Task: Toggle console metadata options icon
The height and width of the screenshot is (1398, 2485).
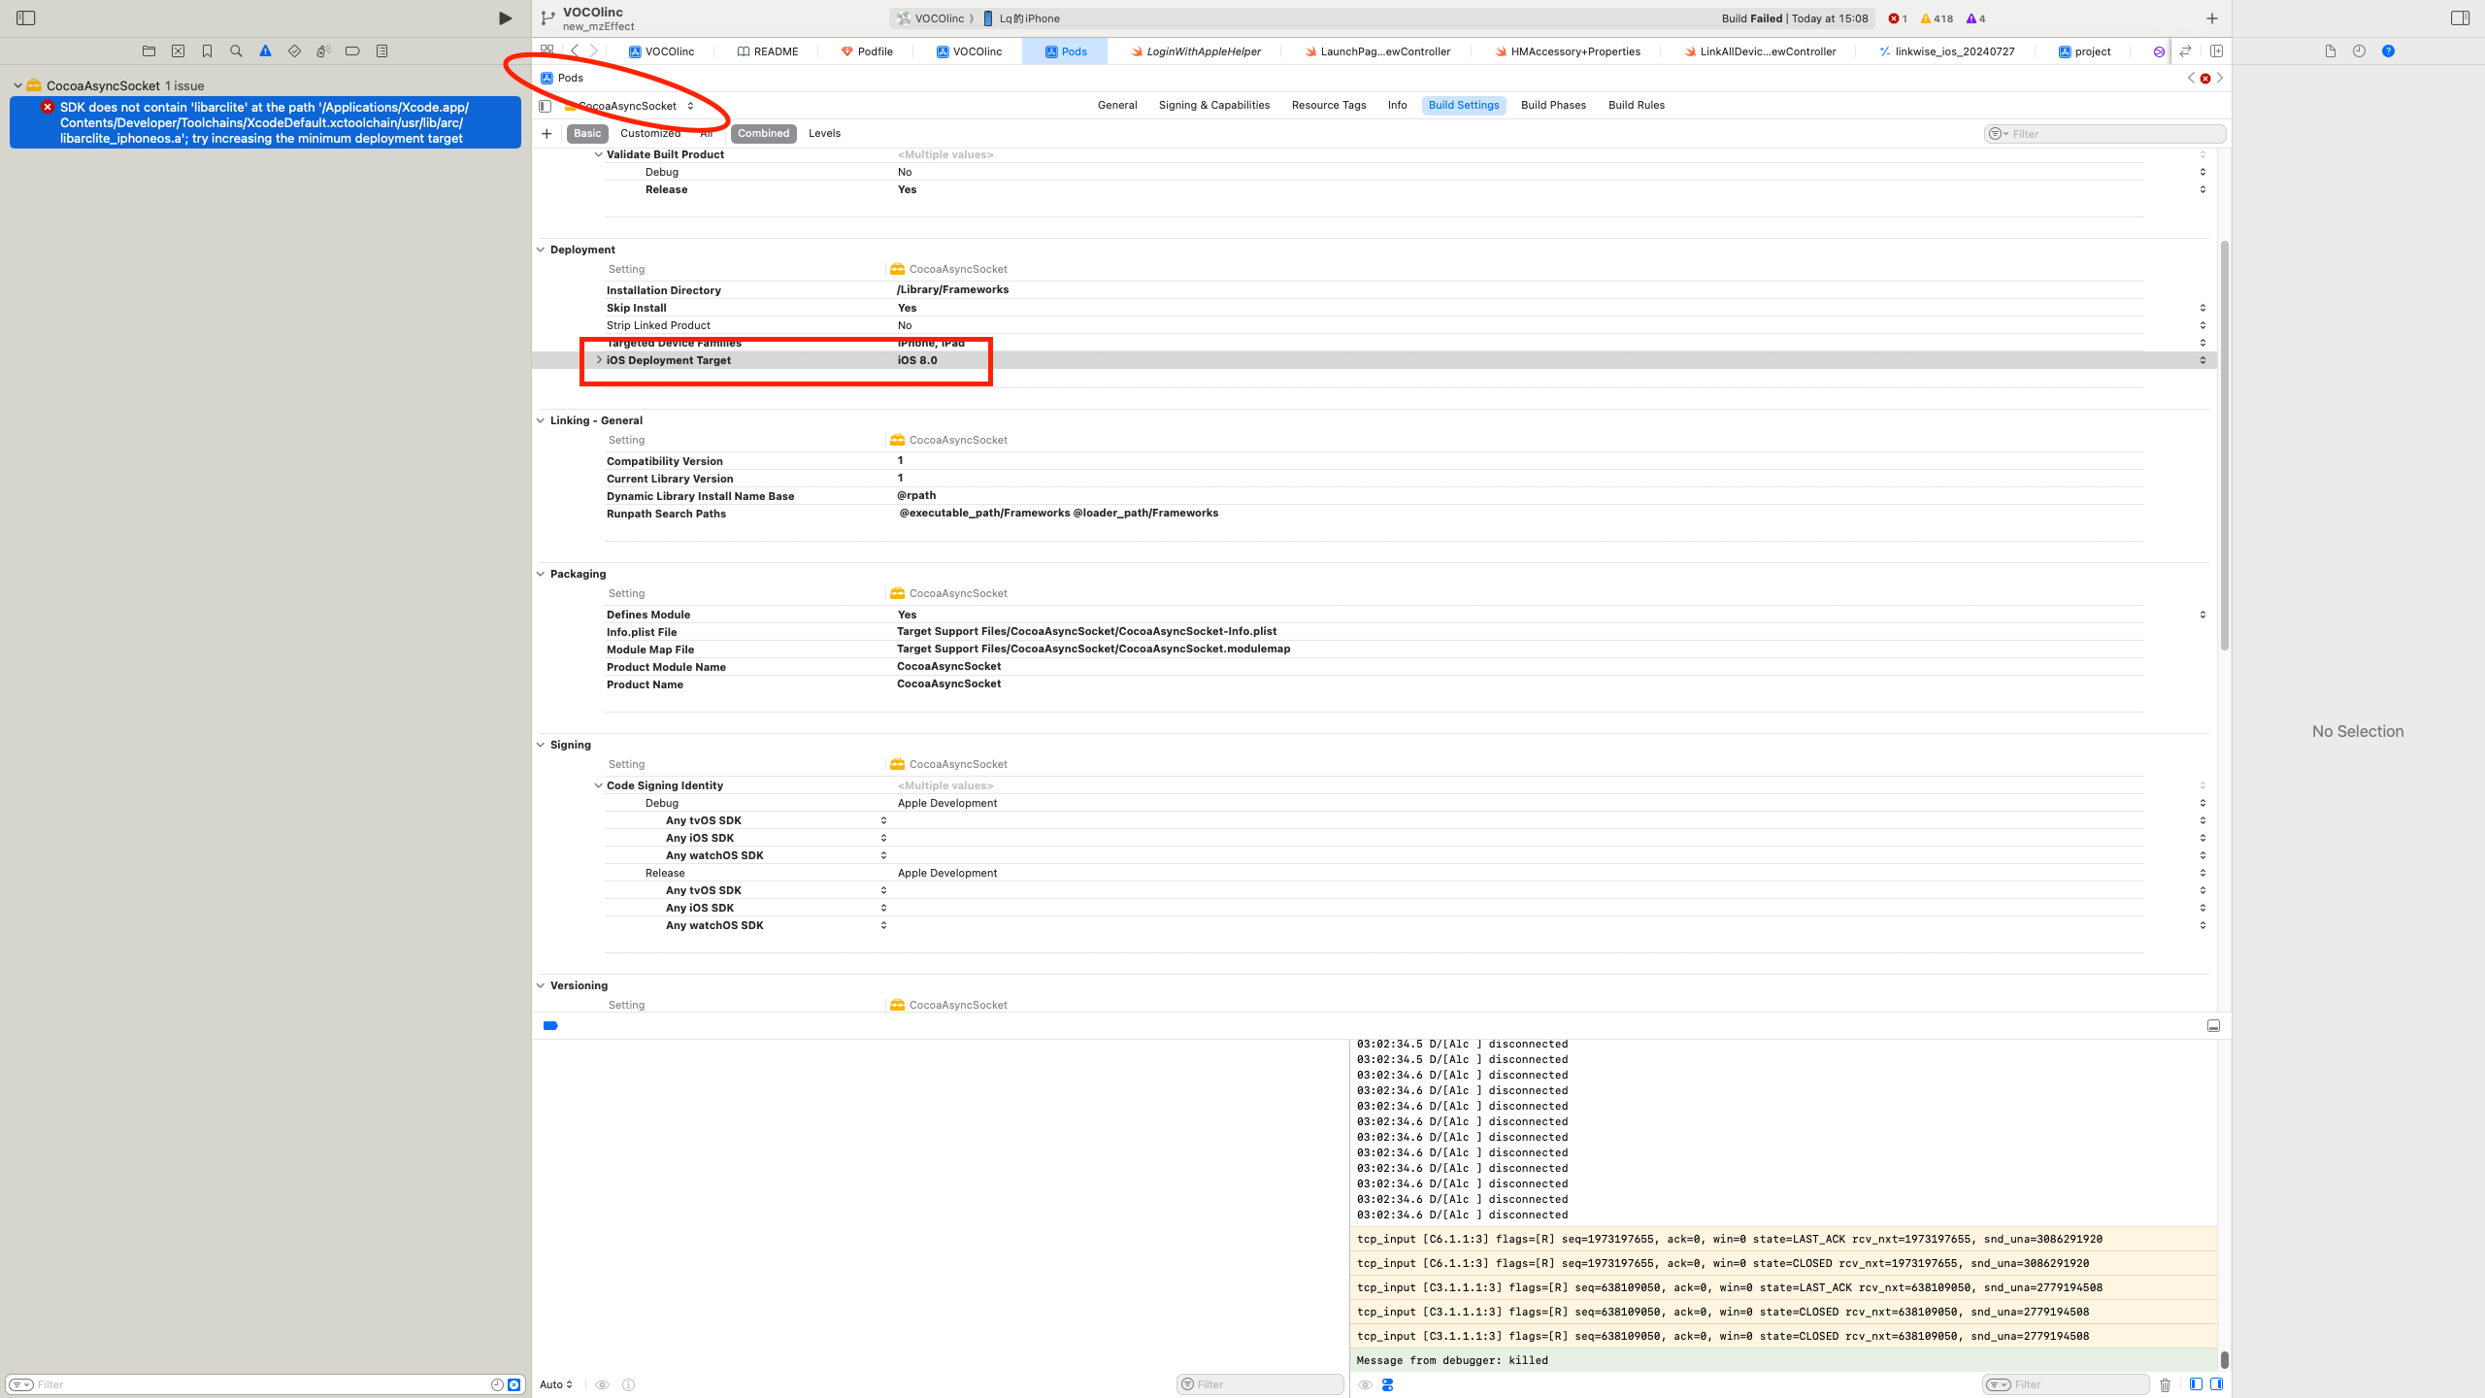Action: pos(1387,1385)
